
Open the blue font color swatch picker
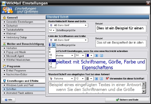(90, 55)
